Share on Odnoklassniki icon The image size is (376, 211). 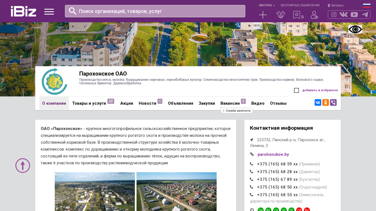pyautogui.click(x=326, y=102)
